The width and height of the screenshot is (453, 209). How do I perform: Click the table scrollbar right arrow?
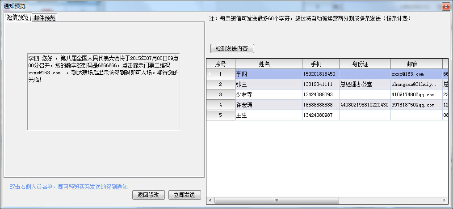(x=445, y=200)
